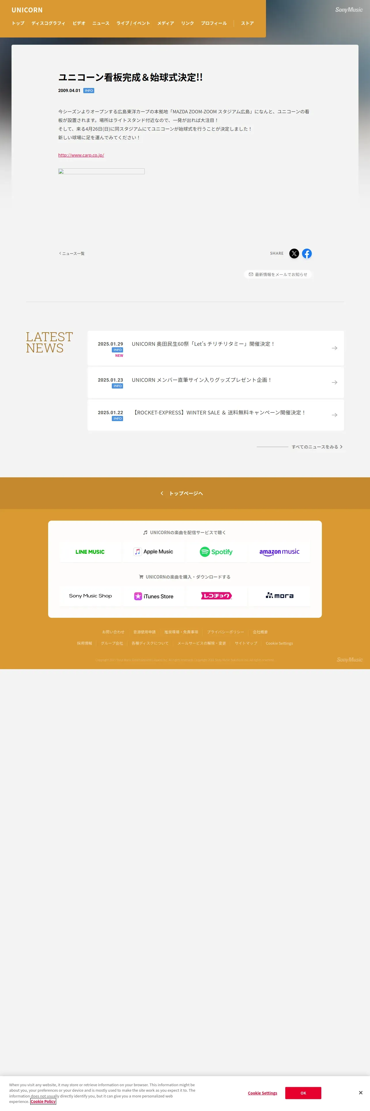Viewport: 370px width, 1111px height.
Task: Open the ニュース navigation item
Action: (x=101, y=23)
